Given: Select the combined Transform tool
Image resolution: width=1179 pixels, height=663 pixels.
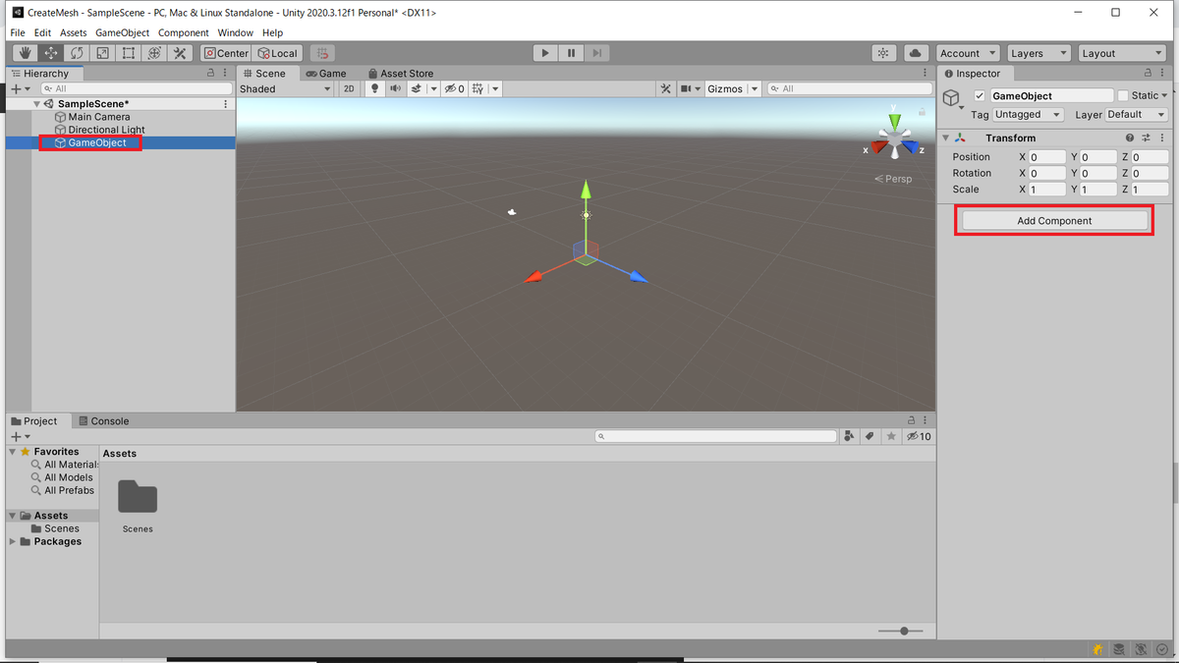Looking at the screenshot, I should coord(154,53).
